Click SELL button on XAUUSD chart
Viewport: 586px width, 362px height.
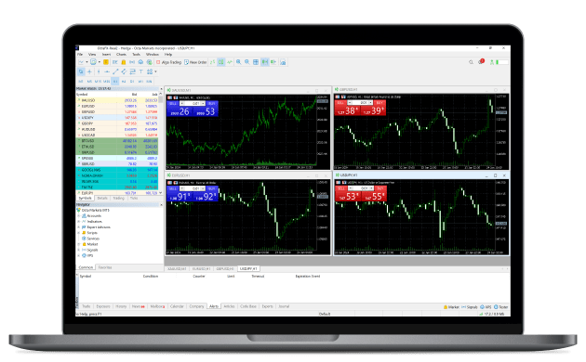click(x=173, y=103)
